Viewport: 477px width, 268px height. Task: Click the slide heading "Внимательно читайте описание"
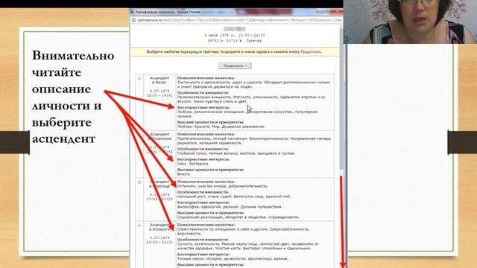(x=73, y=72)
